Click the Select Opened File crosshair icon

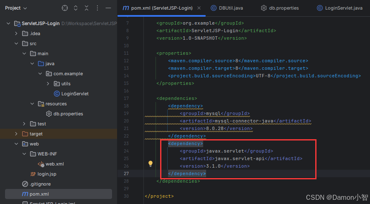click(65, 8)
